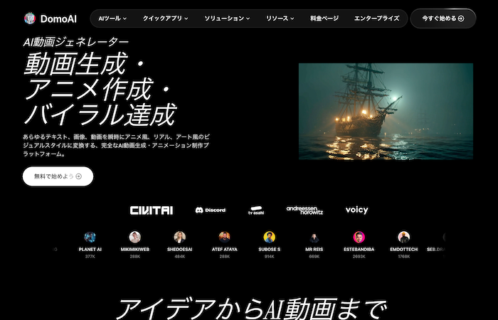Screen dimensions: 498x320
Task: Click the Discord logo
Action: 211,210
